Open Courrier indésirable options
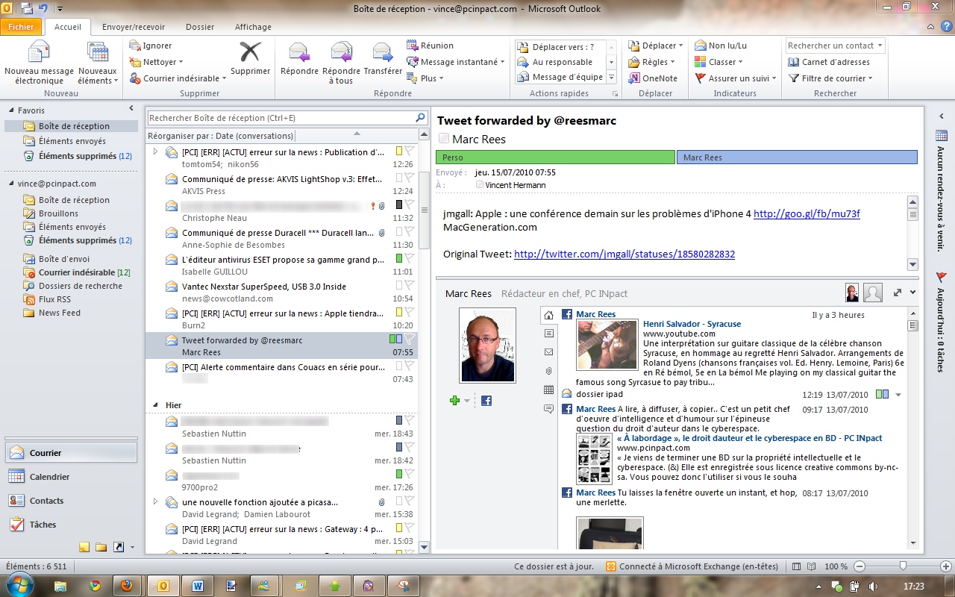This screenshot has width=955, height=597. tap(178, 78)
